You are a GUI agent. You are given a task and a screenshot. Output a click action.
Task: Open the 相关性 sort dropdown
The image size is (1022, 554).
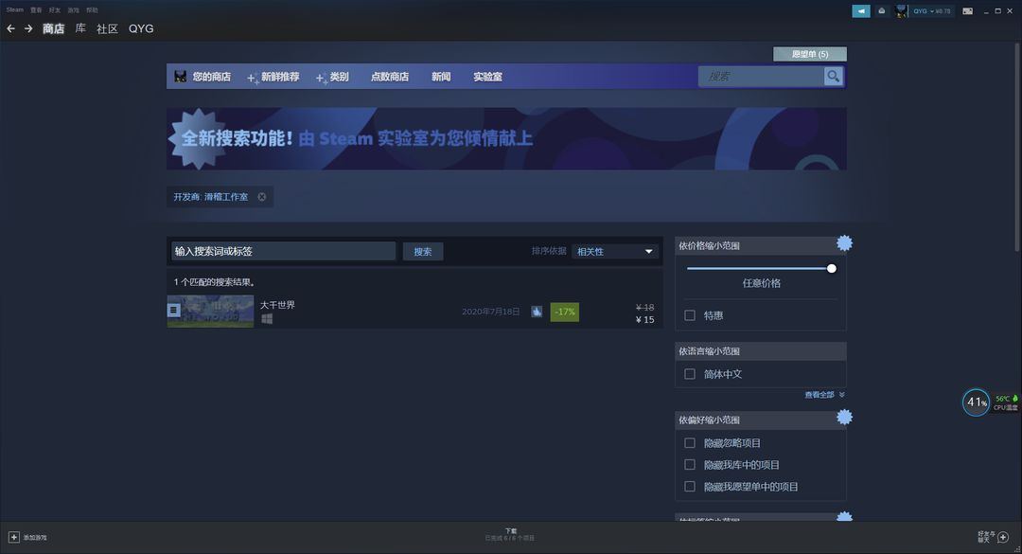[x=614, y=251]
